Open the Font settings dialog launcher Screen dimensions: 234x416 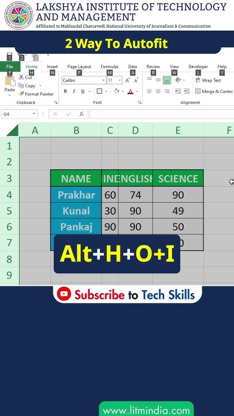click(x=140, y=102)
